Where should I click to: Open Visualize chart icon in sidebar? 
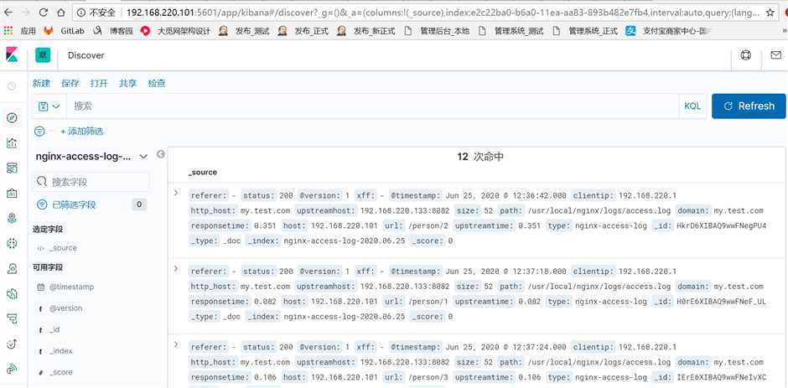(12, 143)
